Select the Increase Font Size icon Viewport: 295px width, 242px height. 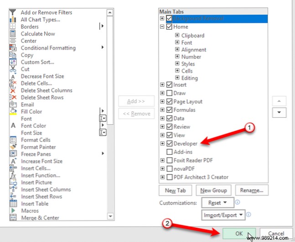pyautogui.click(x=13, y=161)
